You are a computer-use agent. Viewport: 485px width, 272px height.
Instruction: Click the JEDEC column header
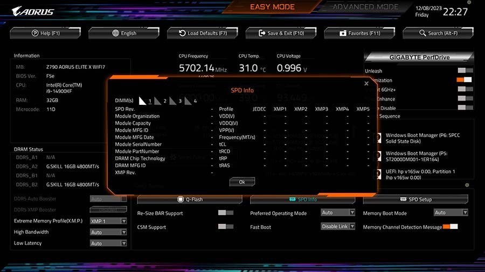click(259, 109)
